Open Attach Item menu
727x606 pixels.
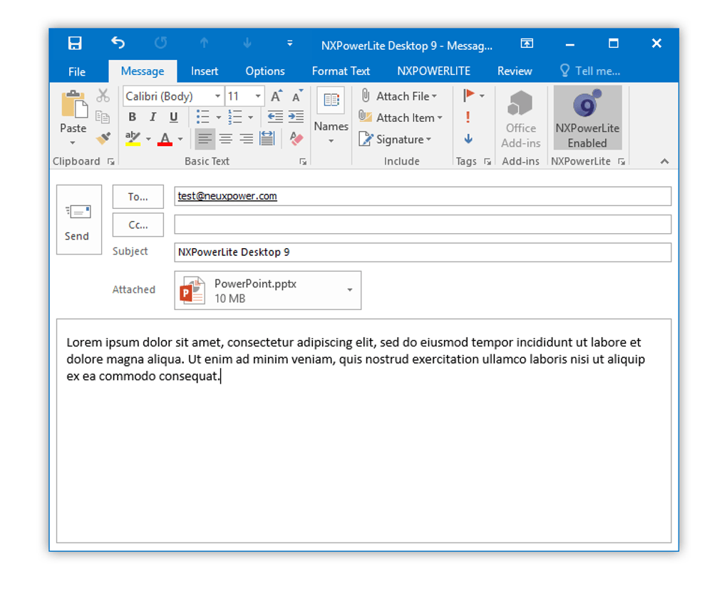click(401, 118)
